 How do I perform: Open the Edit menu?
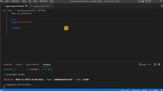point(7,1)
